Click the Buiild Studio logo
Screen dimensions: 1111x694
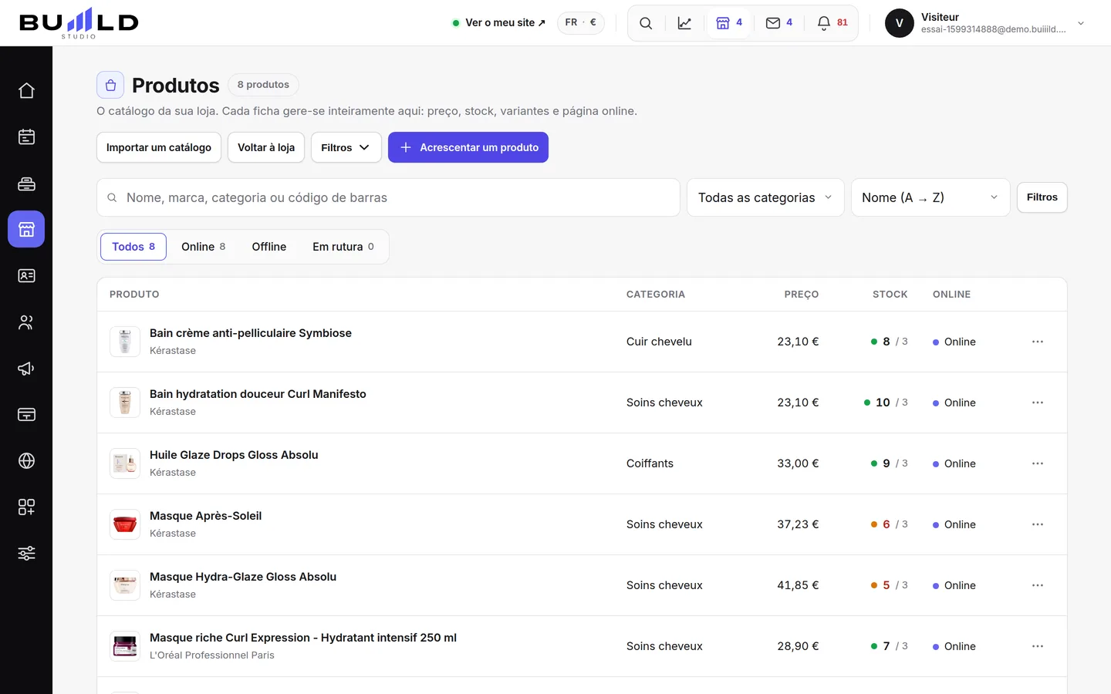tap(79, 23)
